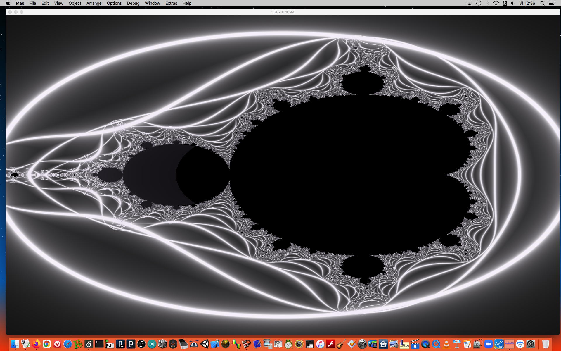Expand the Extras menu
561x351 pixels.
tap(171, 3)
